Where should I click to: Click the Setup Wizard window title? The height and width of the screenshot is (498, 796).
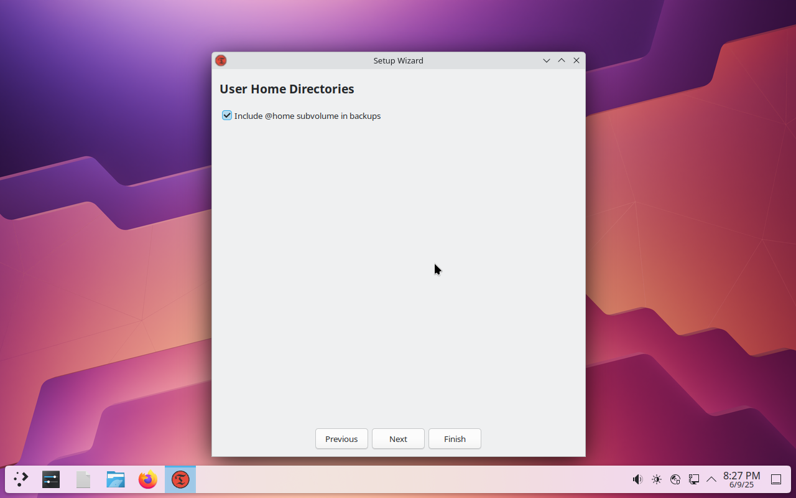[398, 60]
